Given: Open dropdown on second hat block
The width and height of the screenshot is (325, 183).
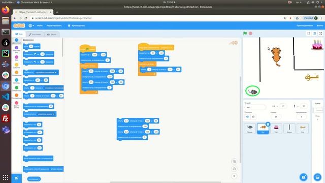Looking at the screenshot, I should [x=167, y=47].
